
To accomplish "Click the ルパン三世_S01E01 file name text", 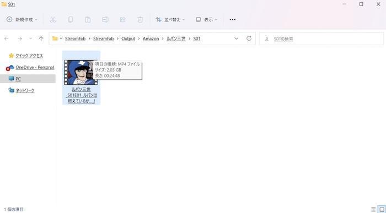I will [81, 95].
